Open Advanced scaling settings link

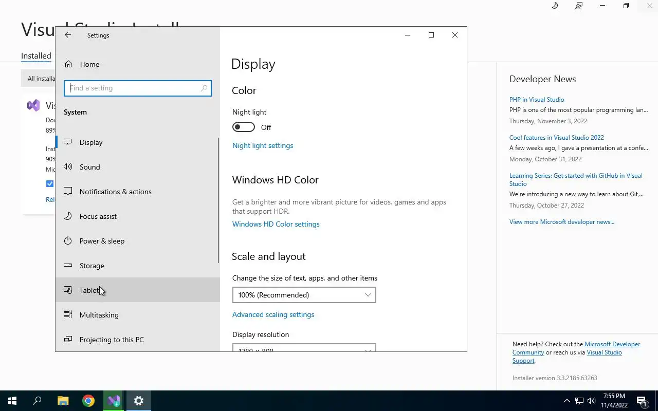[273, 314]
